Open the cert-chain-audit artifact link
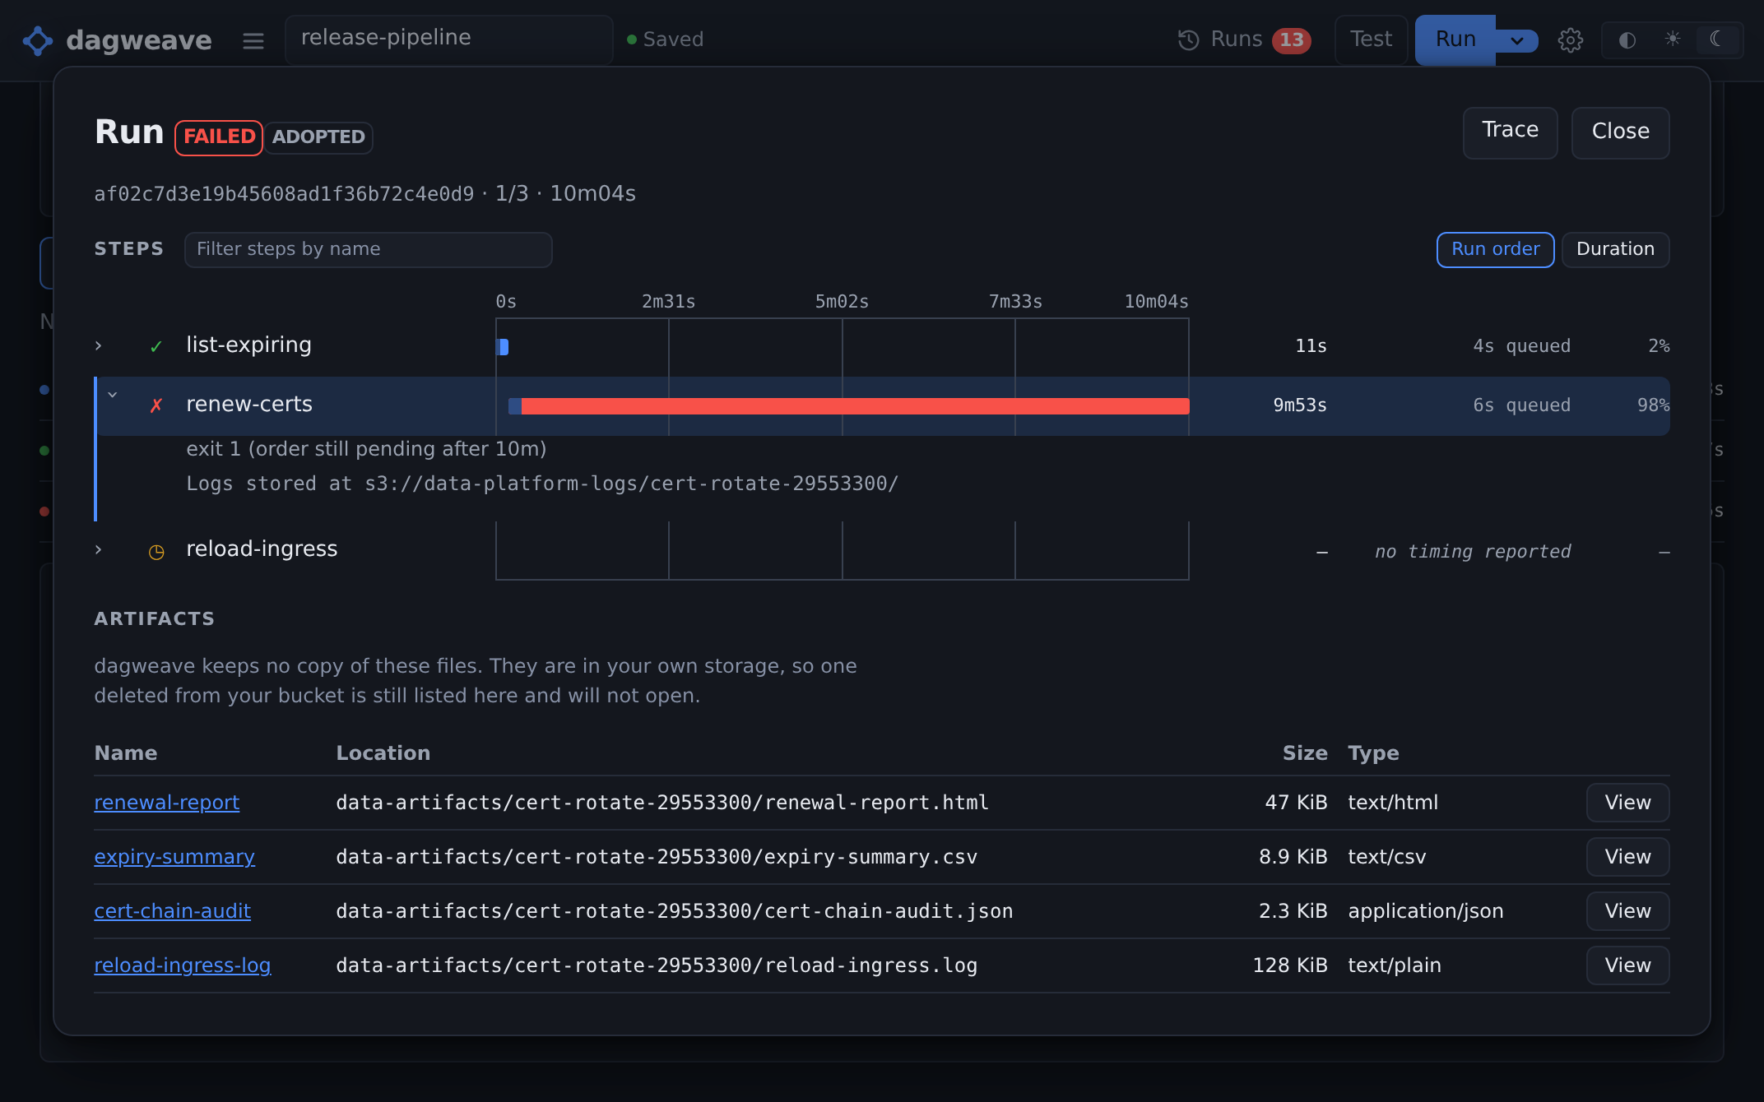This screenshot has height=1102, width=1764. [173, 911]
